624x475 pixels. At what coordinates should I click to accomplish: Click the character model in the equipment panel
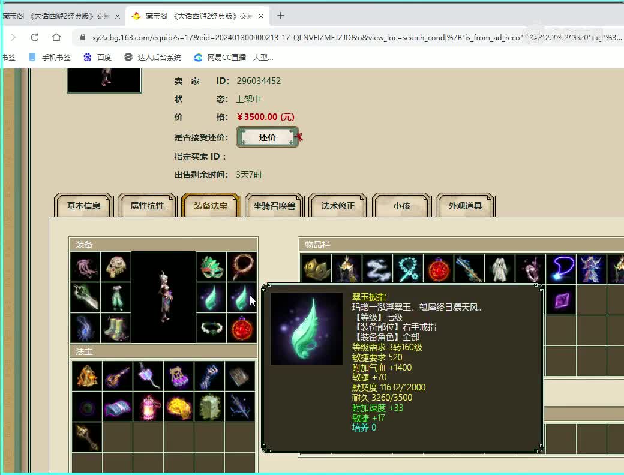point(164,297)
